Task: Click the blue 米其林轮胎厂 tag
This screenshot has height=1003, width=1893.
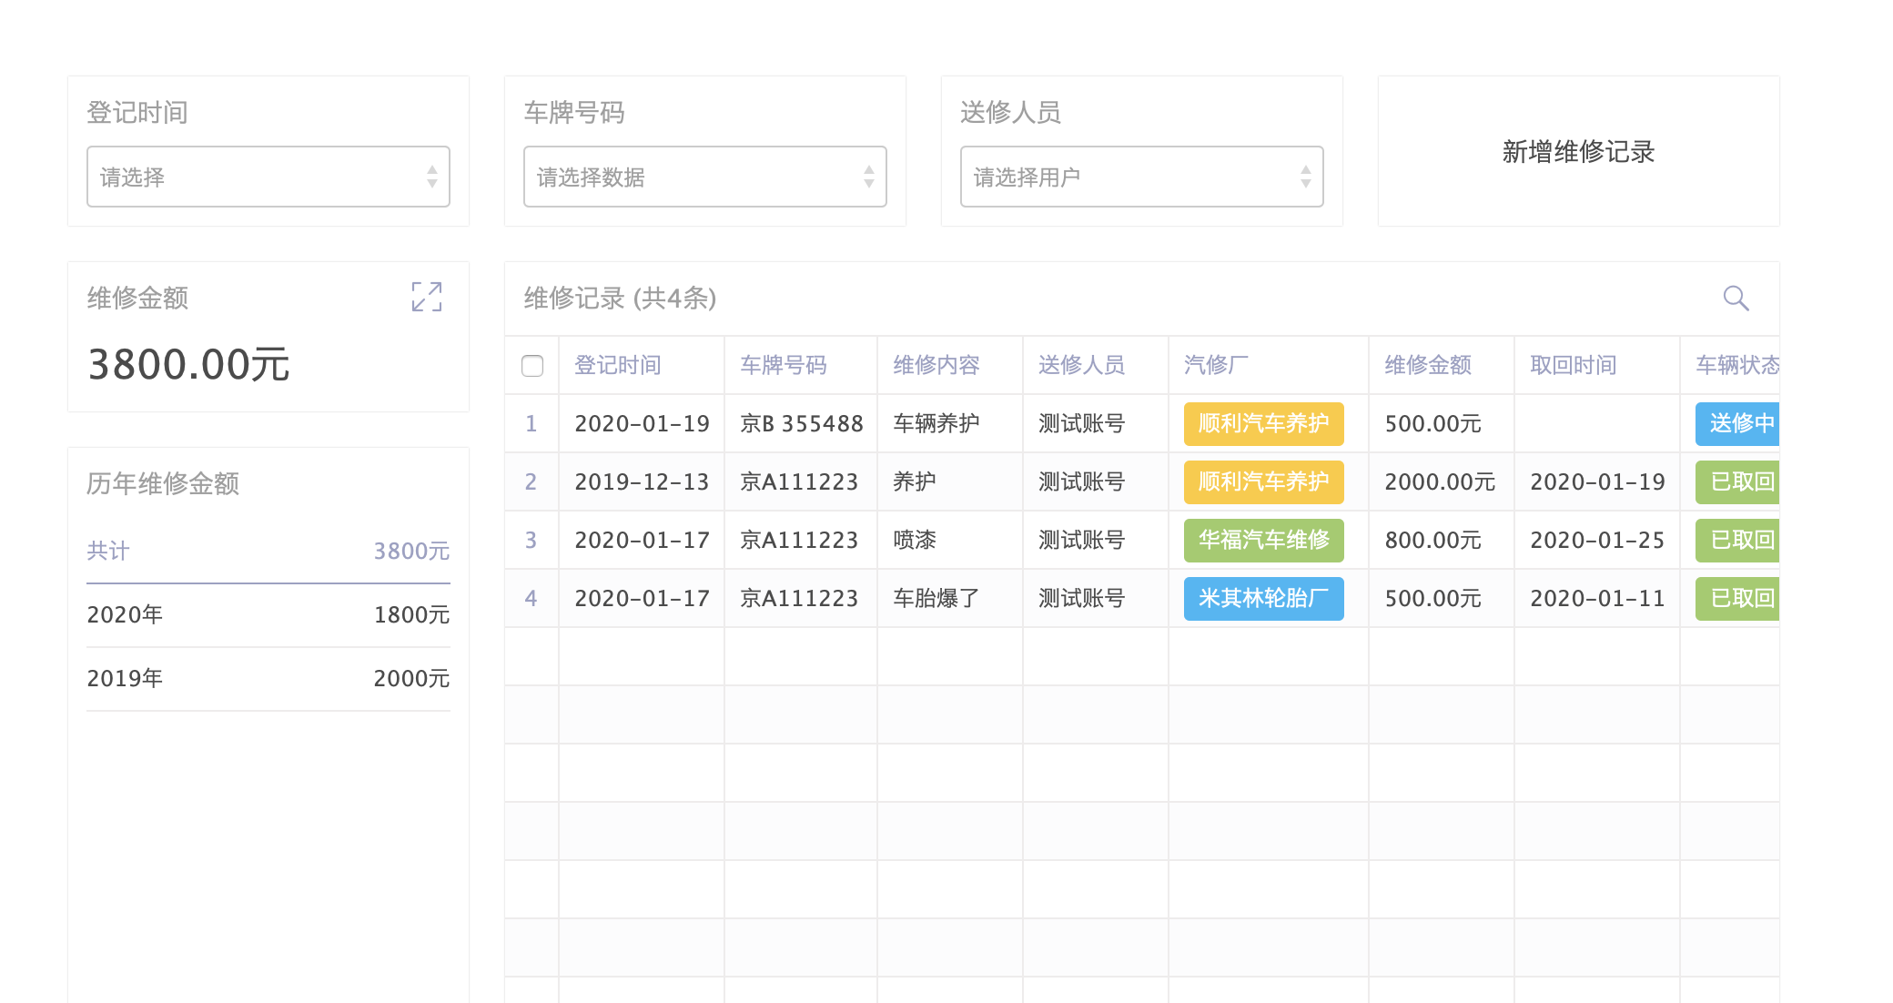Action: pos(1263,598)
